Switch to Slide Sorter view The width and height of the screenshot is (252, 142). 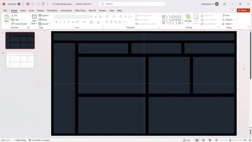coord(203,140)
